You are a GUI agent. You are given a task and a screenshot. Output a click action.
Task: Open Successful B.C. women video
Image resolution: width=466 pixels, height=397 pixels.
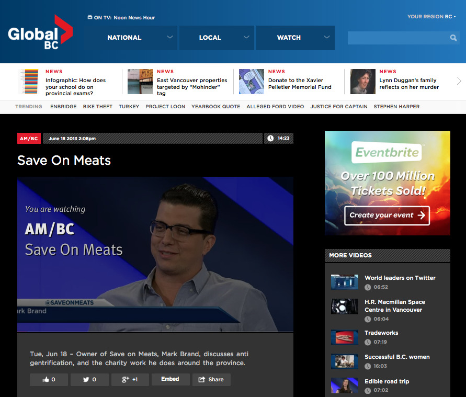(397, 357)
